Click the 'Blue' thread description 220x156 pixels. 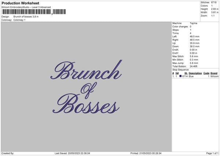click(x=191, y=76)
